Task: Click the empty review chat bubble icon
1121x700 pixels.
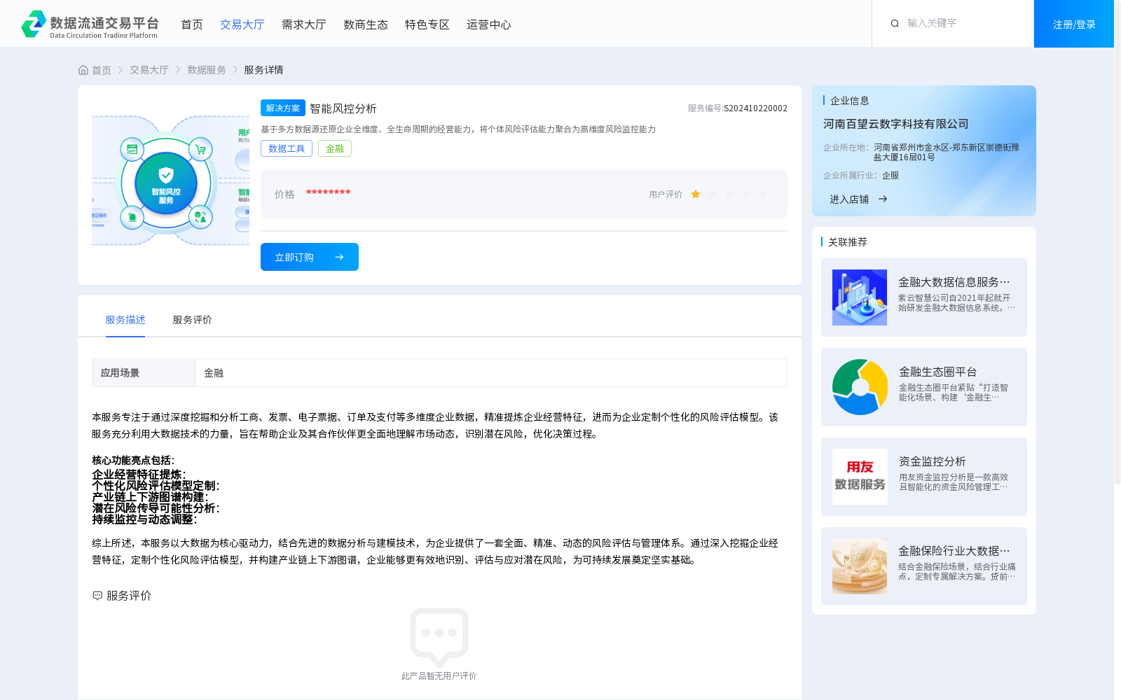Action: [x=439, y=636]
